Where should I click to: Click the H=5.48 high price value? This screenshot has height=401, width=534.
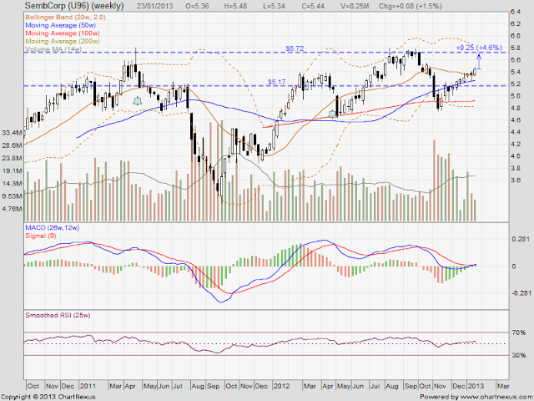[x=235, y=6]
